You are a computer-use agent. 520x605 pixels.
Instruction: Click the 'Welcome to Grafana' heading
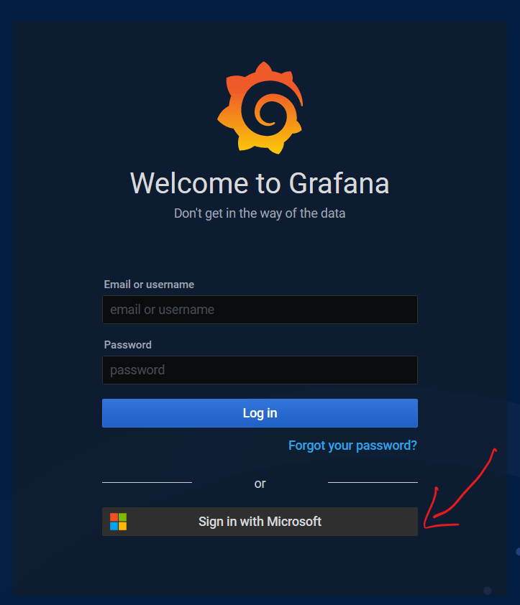click(x=260, y=183)
